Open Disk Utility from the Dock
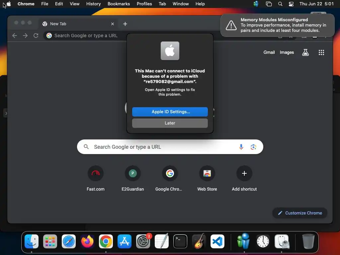Image resolution: width=340 pixels, height=255 pixels. point(282,241)
